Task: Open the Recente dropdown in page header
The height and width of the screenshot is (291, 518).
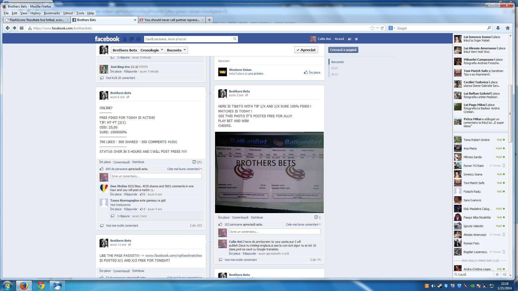Action: [176, 50]
